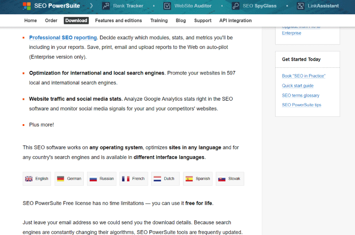This screenshot has height=235, width=355.
Task: Open the SEO terms glossary link
Action: click(301, 95)
